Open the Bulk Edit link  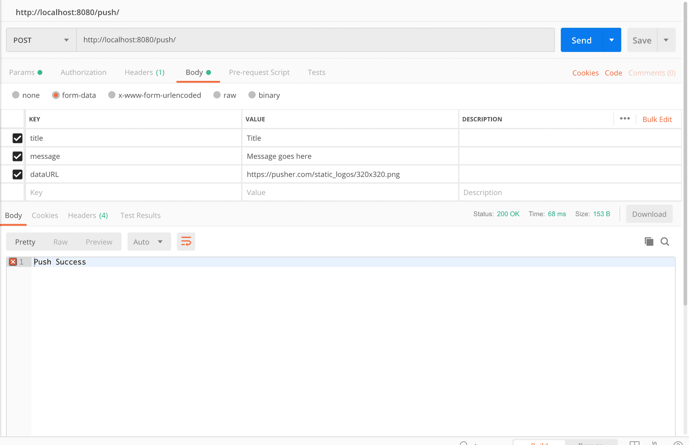point(657,119)
